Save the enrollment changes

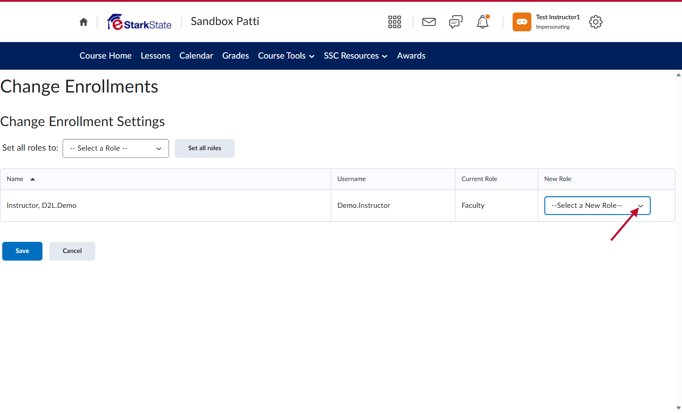pyautogui.click(x=22, y=251)
